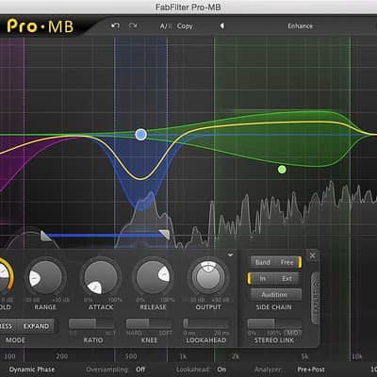Screen dimensions: 377x377
Task: Toggle the global Lookahead On setting
Action: (x=221, y=369)
